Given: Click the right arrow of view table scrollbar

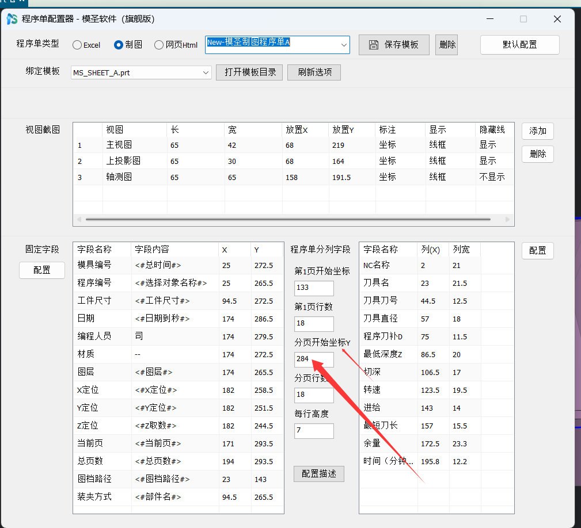Looking at the screenshot, I should 507,219.
